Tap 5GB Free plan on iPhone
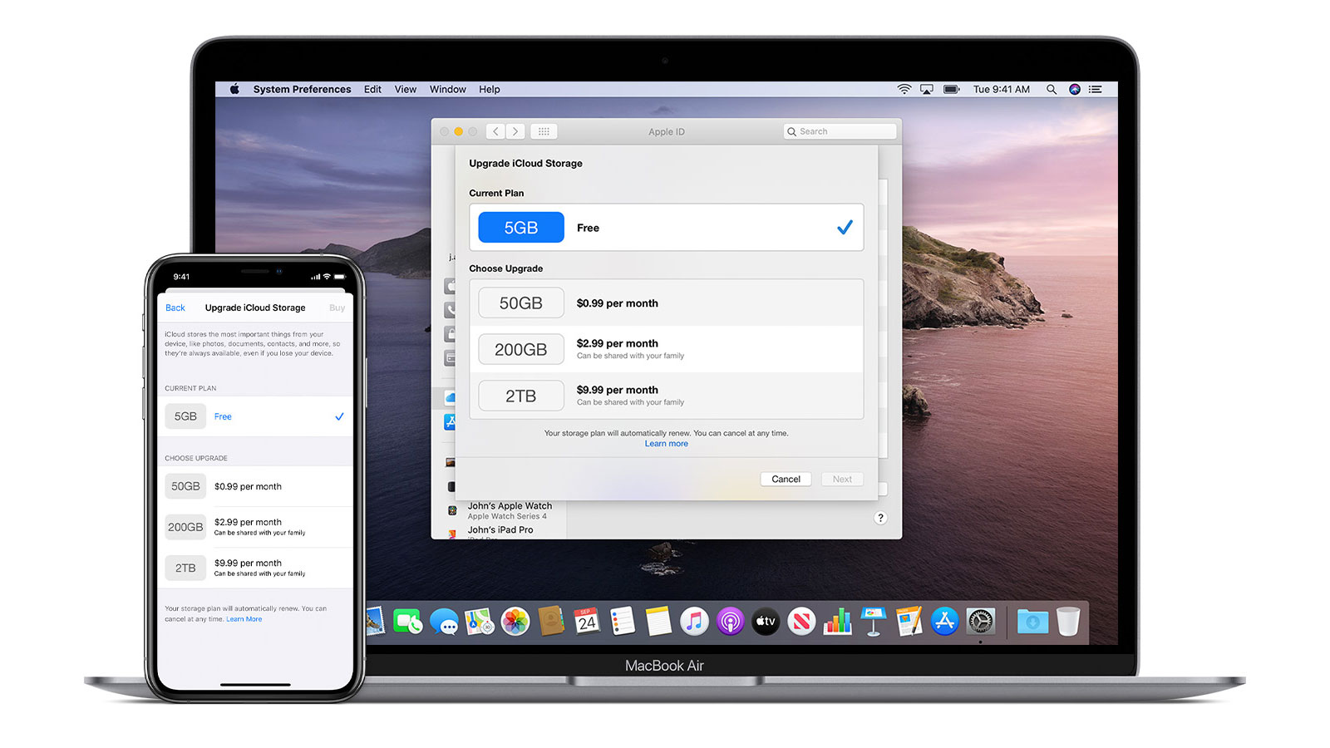 click(255, 416)
